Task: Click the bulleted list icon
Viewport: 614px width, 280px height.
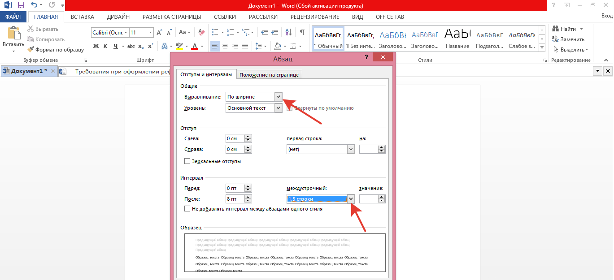Action: (x=215, y=32)
